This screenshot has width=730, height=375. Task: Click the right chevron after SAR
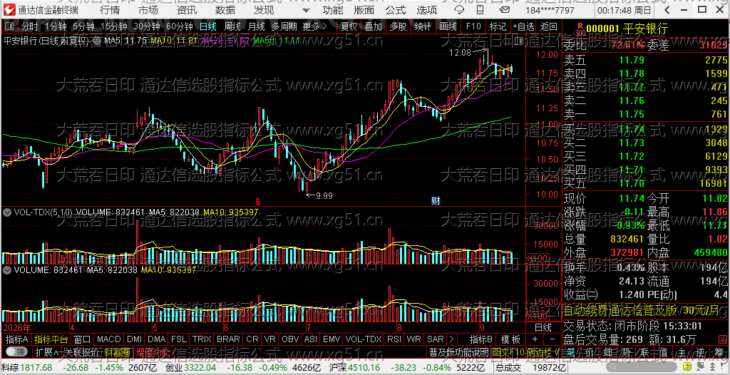451,339
